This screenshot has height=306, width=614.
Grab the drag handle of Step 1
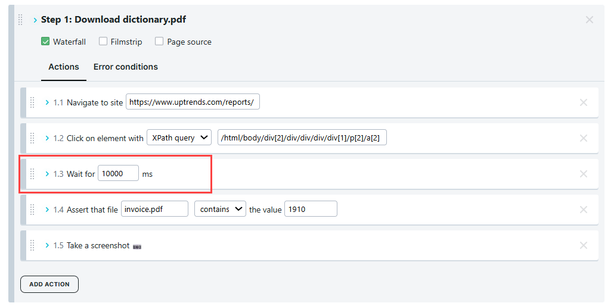(21, 20)
